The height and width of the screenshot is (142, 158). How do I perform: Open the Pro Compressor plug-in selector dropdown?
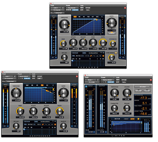(9, 78)
